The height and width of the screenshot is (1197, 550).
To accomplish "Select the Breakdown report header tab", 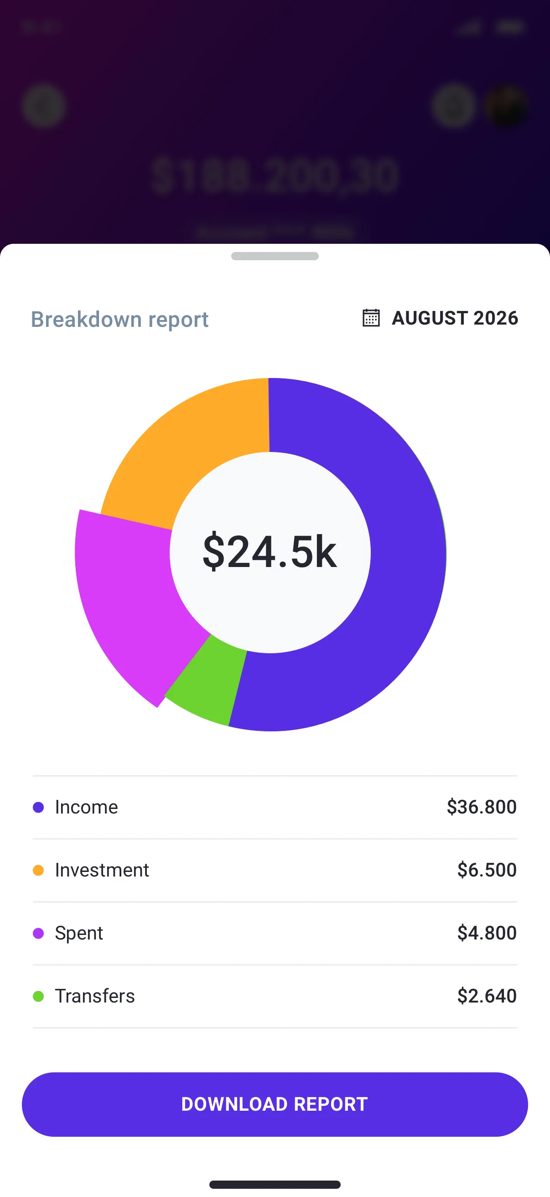I will tap(119, 319).
